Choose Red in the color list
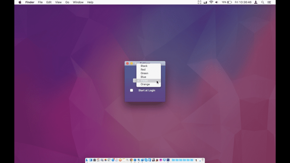Viewport: 290px width, 163px height. point(143,70)
